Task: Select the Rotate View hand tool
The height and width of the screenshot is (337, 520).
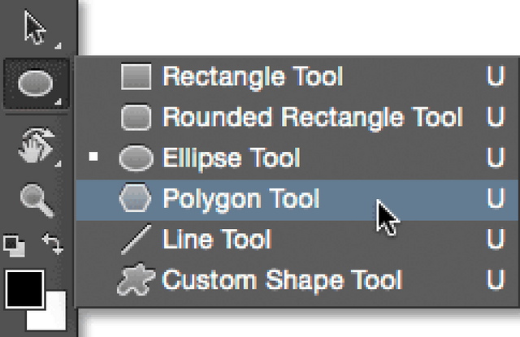Action: 37,145
